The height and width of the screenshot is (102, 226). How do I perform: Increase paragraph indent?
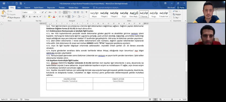(x=78, y=12)
